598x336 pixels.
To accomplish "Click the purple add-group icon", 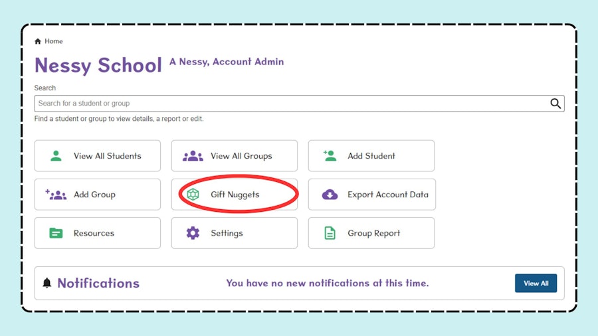I will (56, 195).
